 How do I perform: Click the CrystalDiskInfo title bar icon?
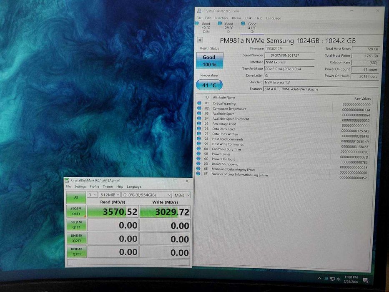pos(199,11)
